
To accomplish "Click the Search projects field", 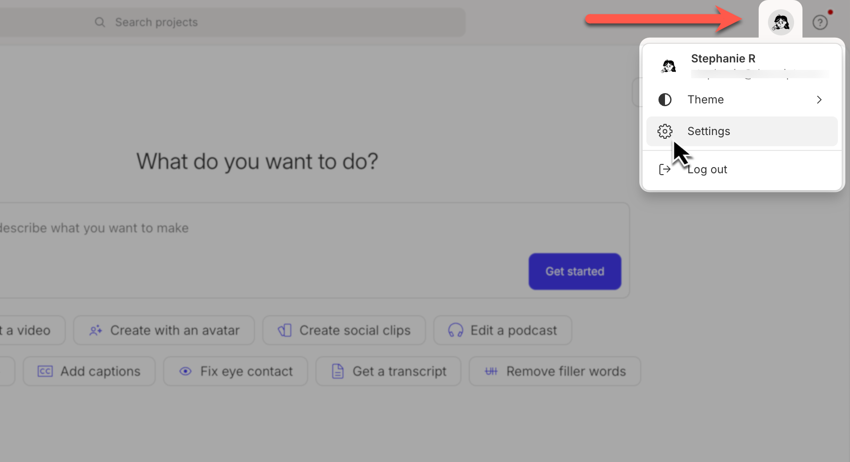I will 233,22.
